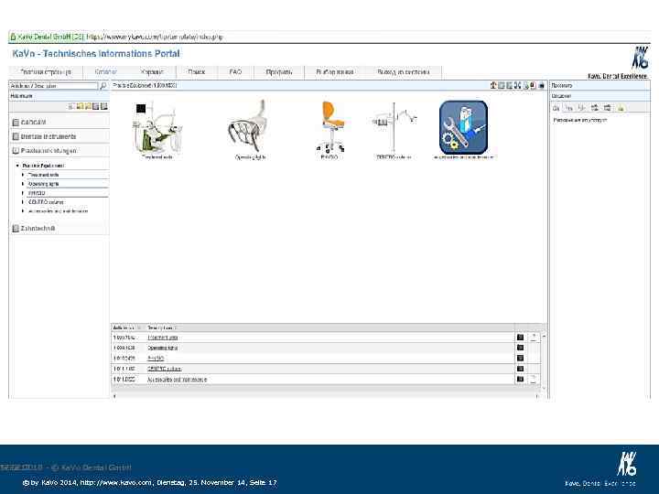
Task: Click the PHYSIO link in table
Action: [x=156, y=359]
